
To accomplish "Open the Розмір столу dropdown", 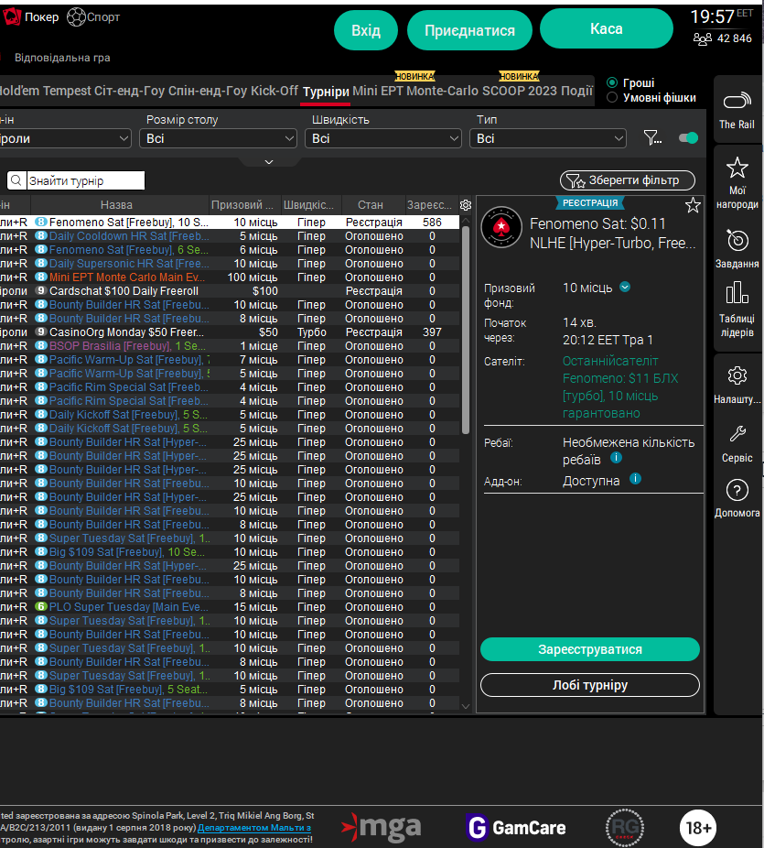I will [219, 138].
